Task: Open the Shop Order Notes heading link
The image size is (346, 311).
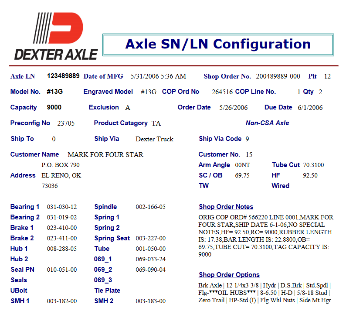Action: point(226,207)
